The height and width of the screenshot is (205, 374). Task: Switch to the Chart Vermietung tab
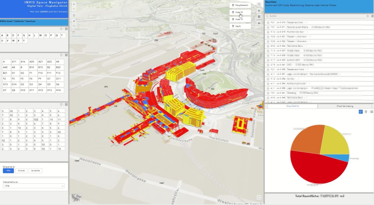coord(345,106)
